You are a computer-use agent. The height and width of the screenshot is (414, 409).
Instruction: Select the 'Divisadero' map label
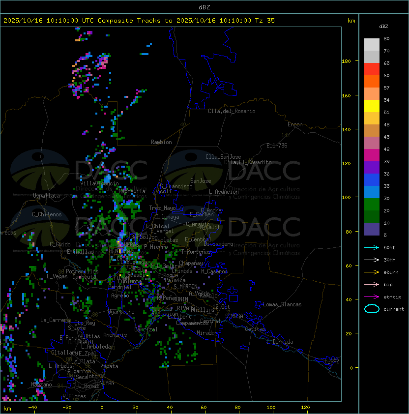[x=218, y=244]
